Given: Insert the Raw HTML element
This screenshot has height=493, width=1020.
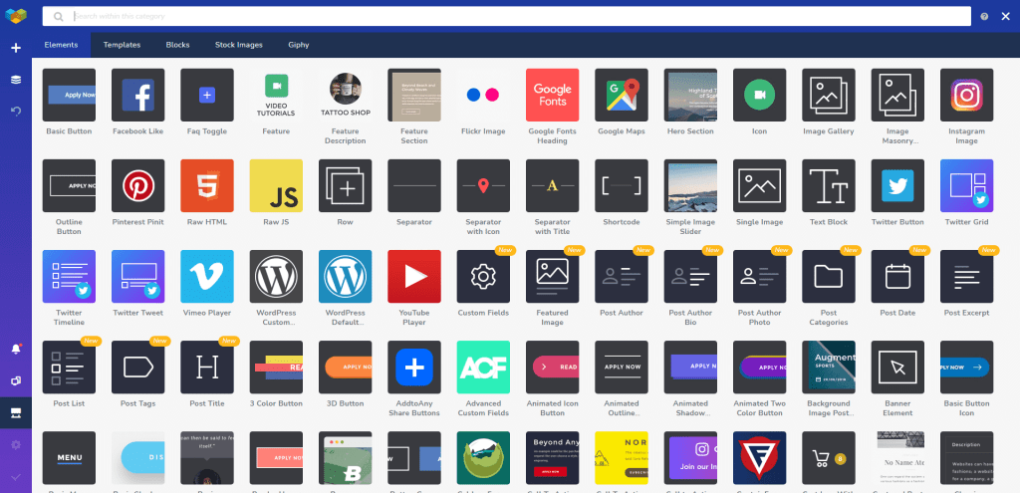Looking at the screenshot, I should [207, 186].
